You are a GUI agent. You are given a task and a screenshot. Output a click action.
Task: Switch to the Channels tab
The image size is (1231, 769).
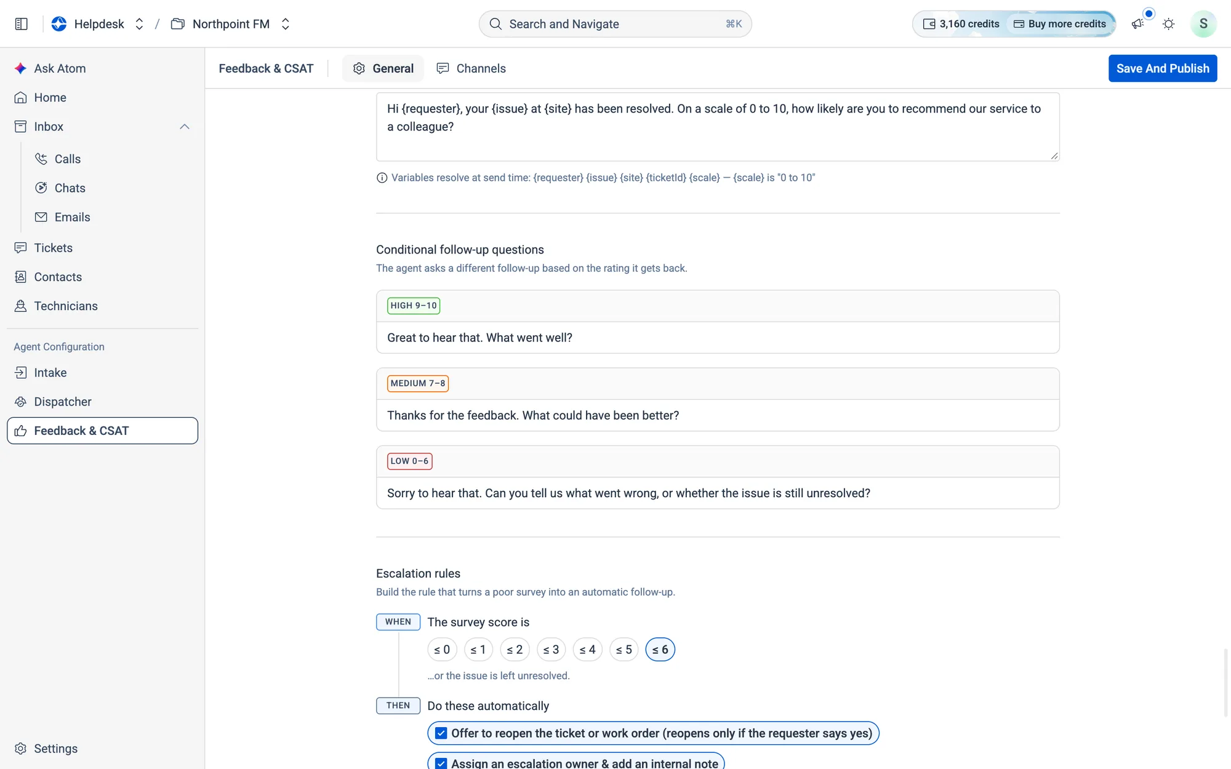coord(471,68)
